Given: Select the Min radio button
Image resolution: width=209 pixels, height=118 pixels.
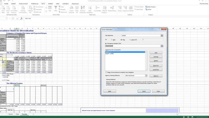Looking at the screenshot, I should [121, 40].
